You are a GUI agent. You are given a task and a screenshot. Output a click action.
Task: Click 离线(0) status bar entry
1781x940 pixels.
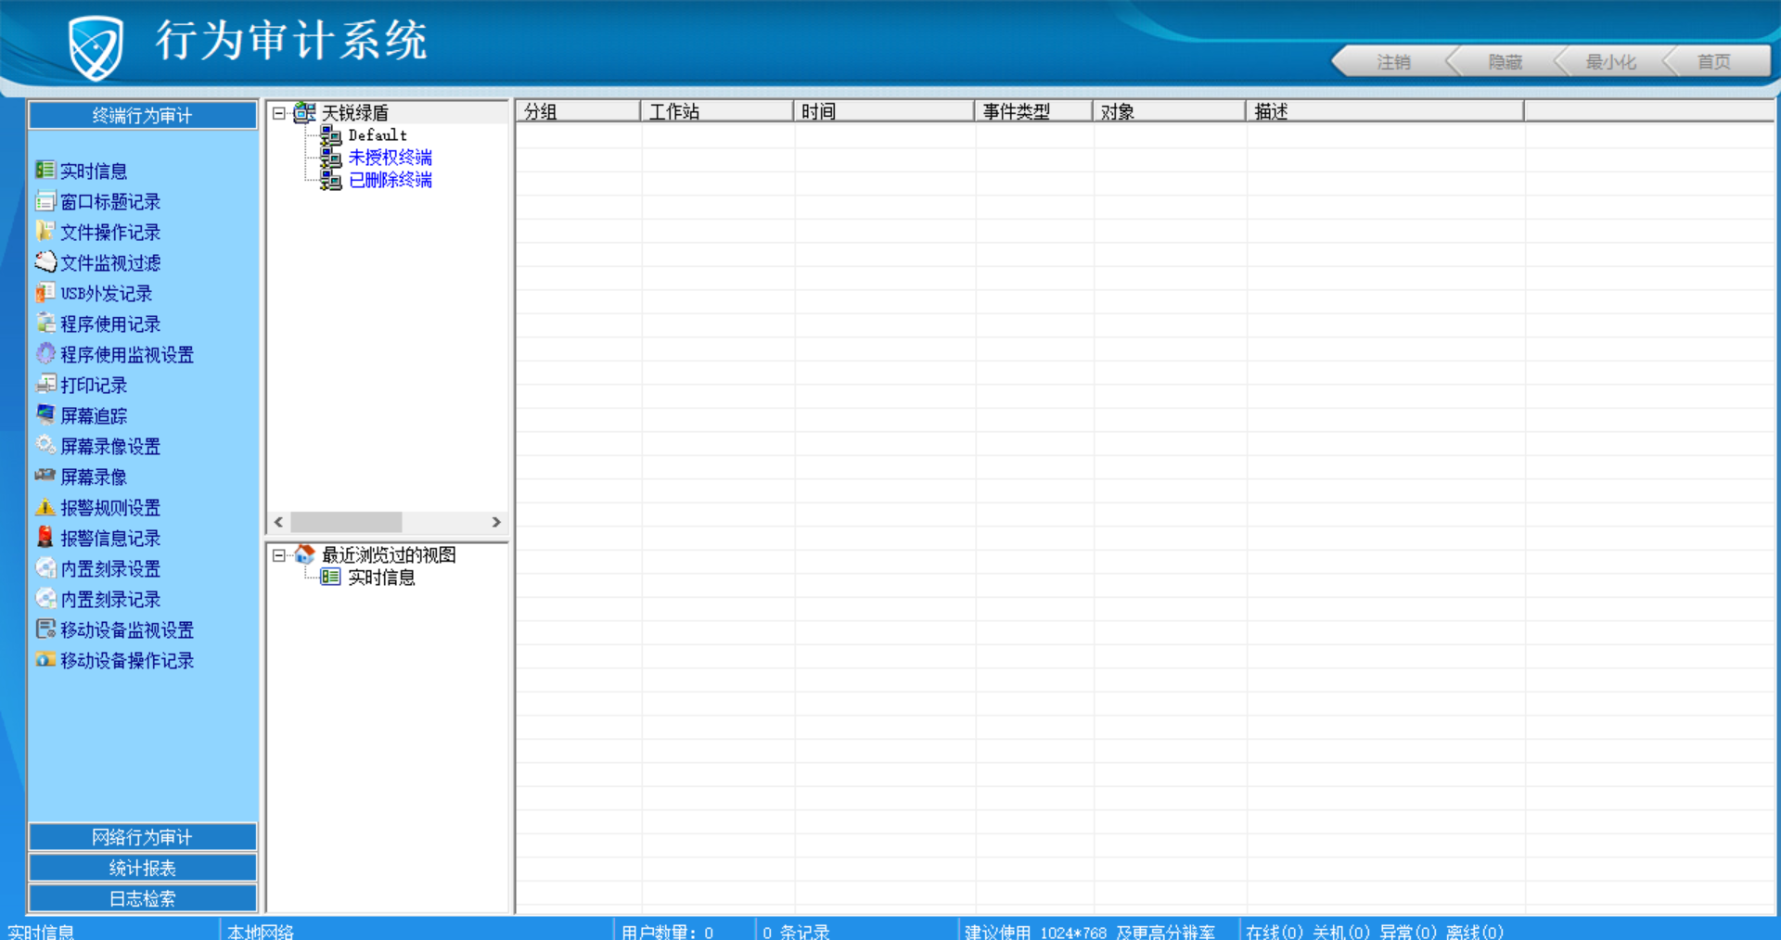coord(1475,932)
